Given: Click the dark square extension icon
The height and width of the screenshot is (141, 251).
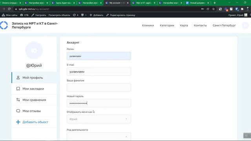Looking at the screenshot, I should click(x=220, y=9).
